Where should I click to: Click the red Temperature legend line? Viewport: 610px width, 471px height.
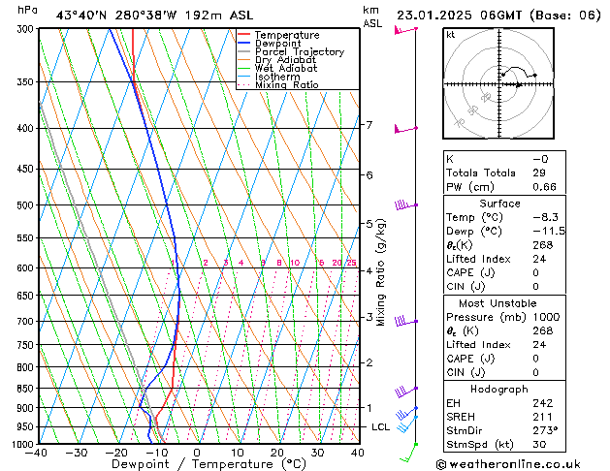(x=244, y=35)
